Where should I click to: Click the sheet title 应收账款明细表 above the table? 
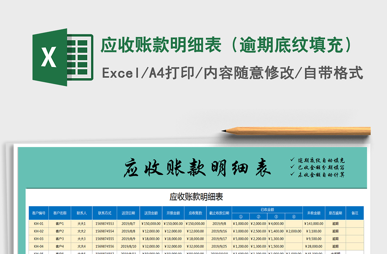196,197
